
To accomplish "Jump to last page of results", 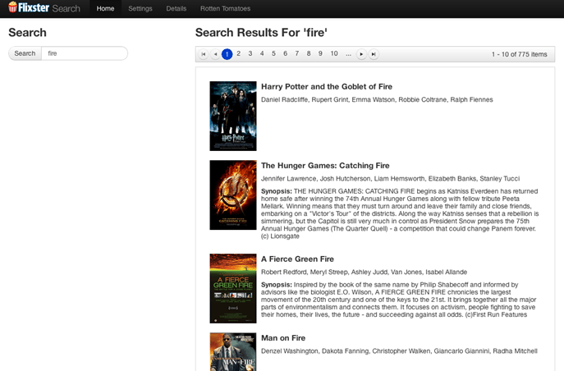I will (x=374, y=54).
